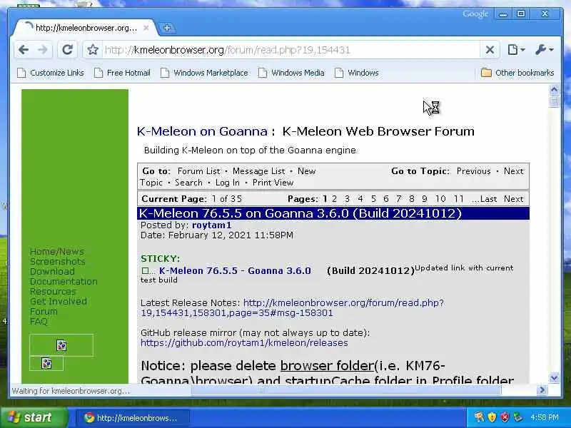Open the Windows bookmark
The height and width of the screenshot is (428, 571).
point(356,73)
